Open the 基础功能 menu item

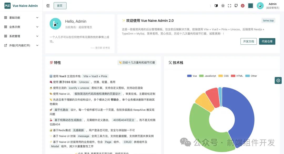(x=21, y=18)
